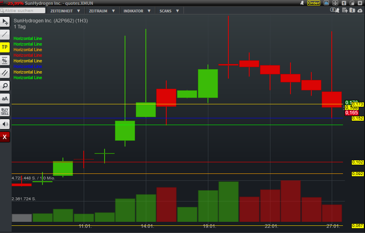Image resolution: width=365 pixels, height=233 pixels.
Task: Click the bell icon in title bar
Action: pyautogui.click(x=302, y=3)
